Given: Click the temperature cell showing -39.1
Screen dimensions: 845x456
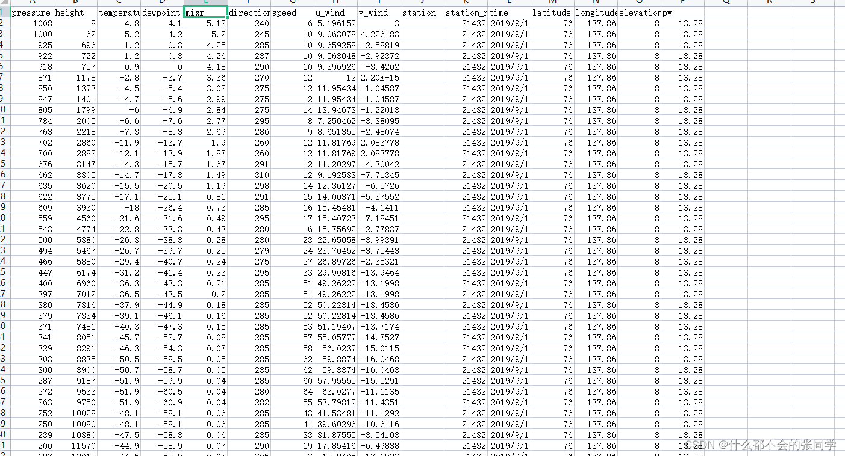Looking at the screenshot, I should click(x=119, y=316).
